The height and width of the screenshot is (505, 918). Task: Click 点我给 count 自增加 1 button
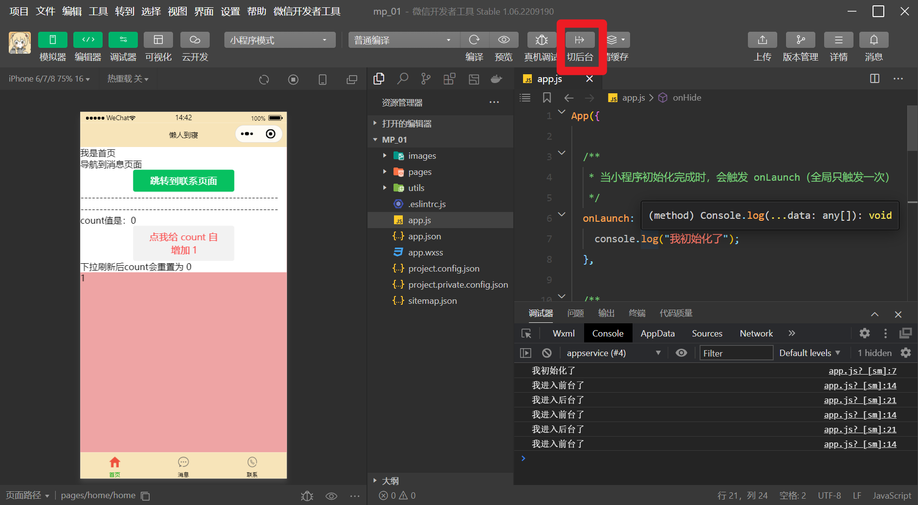tap(183, 243)
